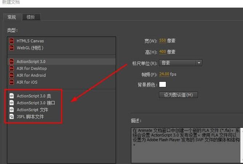Choose ActionScript 3.0 document type
This screenshot has width=243, height=164.
pyautogui.click(x=61, y=62)
